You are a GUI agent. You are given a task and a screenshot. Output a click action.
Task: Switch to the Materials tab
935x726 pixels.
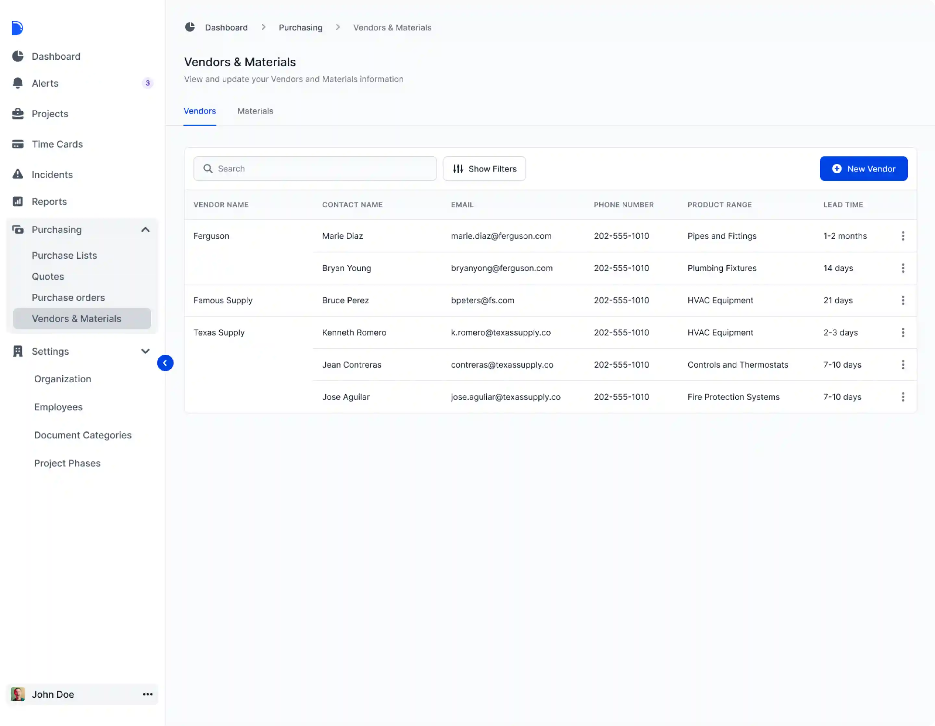point(255,111)
